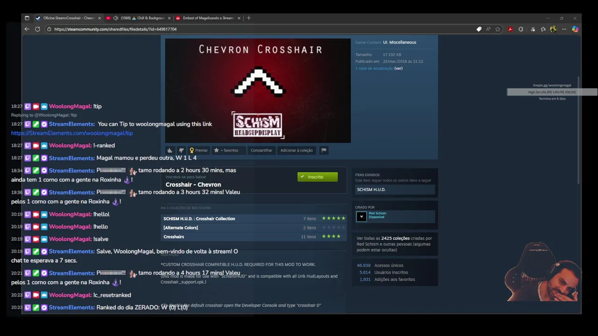The width and height of the screenshot is (598, 336).
Task: Open the Adobe Acrobat extension icon
Action: click(510, 29)
